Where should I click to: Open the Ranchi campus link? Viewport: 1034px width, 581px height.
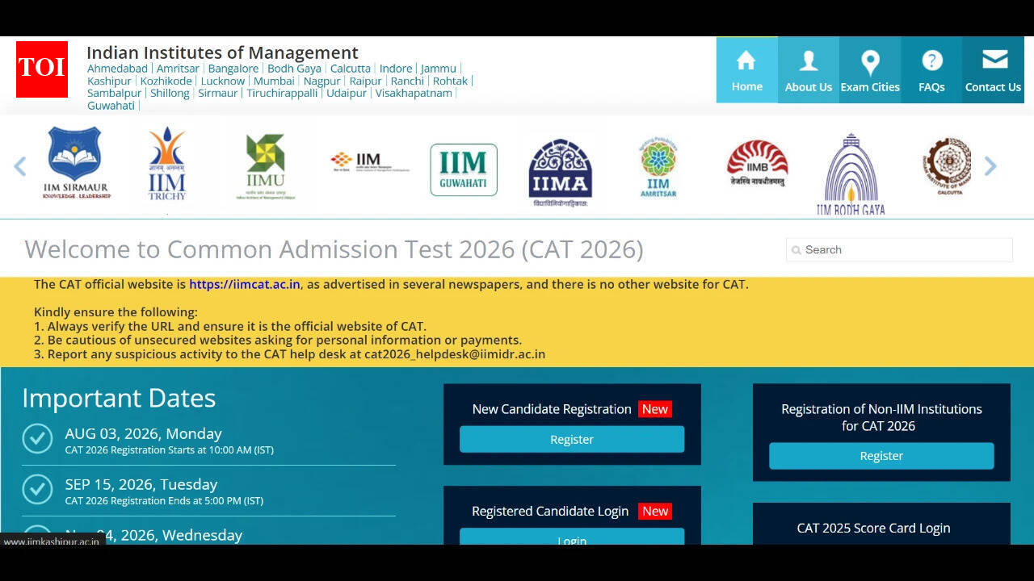(407, 81)
